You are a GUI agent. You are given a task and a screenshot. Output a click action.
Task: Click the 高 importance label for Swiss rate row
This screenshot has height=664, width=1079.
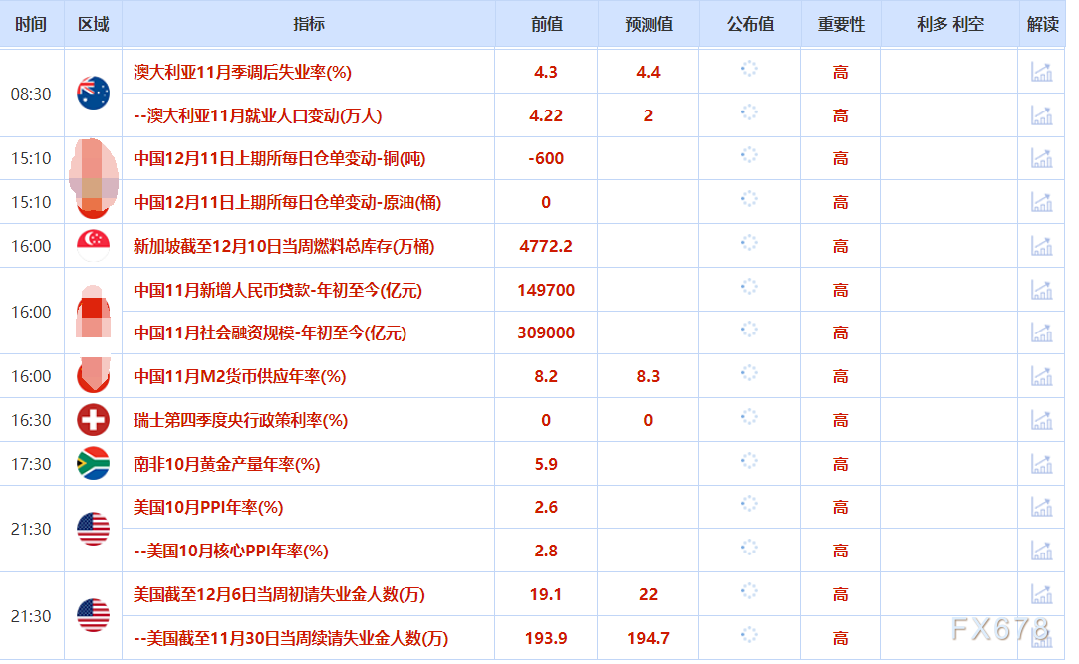click(x=840, y=420)
